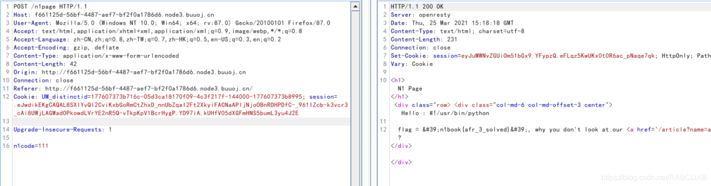Select 'Server: openresty' response header
711x186 pixels.
[x=420, y=15]
